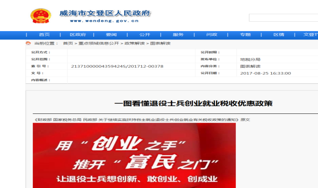Screen dimensions: 318x188
Task: Open the 首页 navigation menu item
Action: (x=44, y=35)
